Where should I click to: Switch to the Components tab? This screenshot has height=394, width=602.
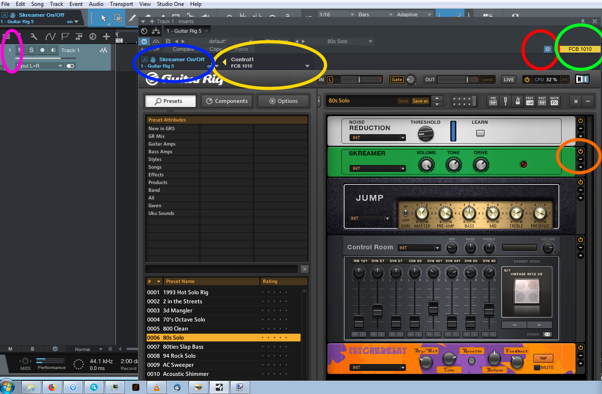click(x=227, y=101)
